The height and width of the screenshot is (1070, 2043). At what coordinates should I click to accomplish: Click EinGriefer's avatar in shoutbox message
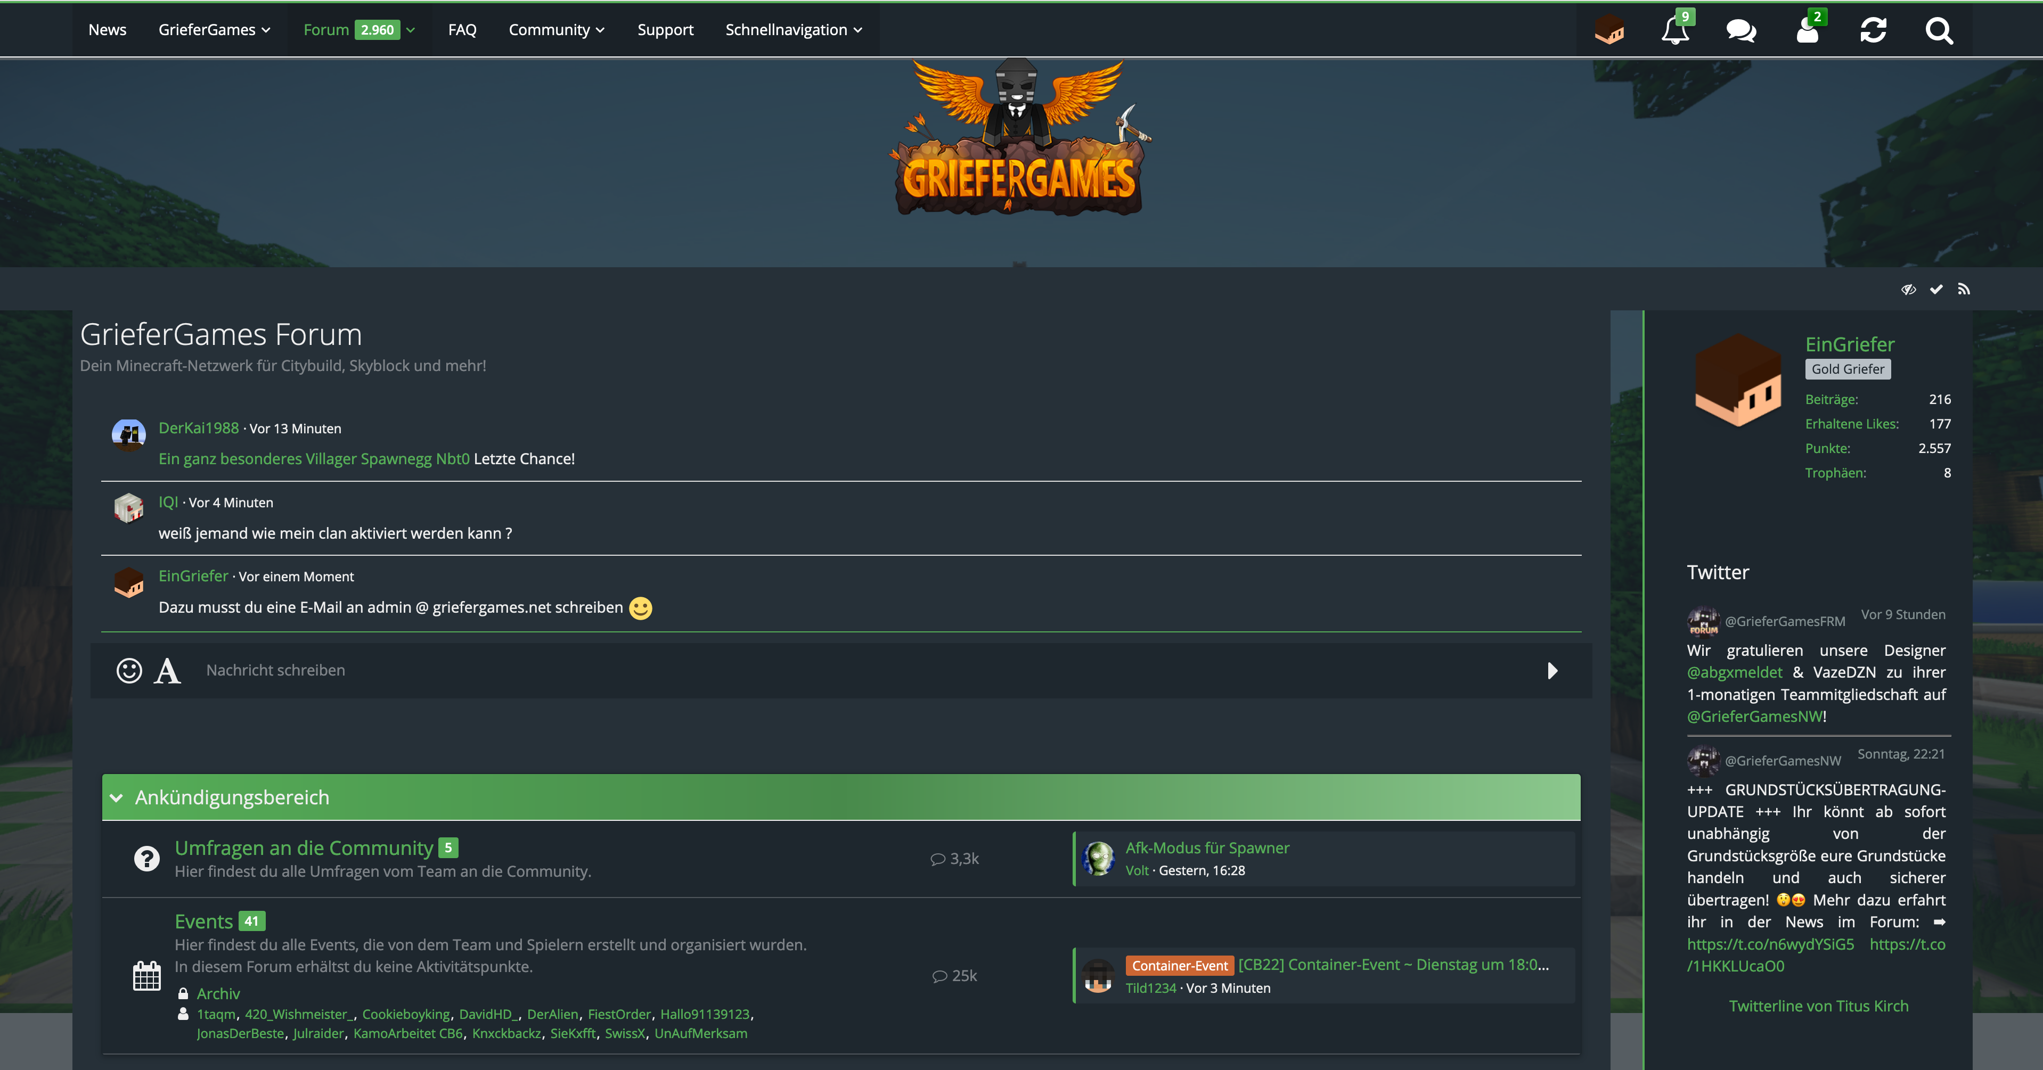coord(128,583)
